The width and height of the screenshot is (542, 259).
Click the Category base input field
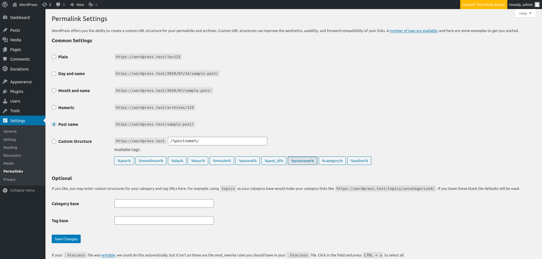pyautogui.click(x=164, y=203)
